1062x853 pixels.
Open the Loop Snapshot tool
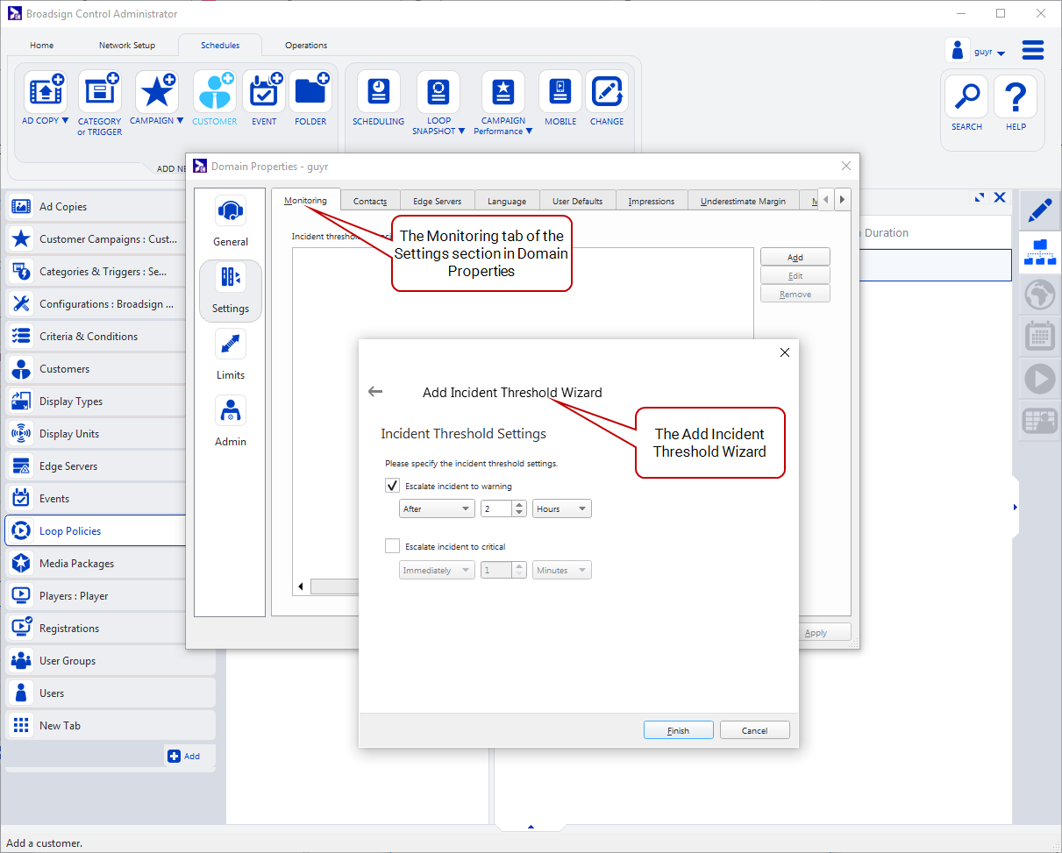pyautogui.click(x=438, y=92)
